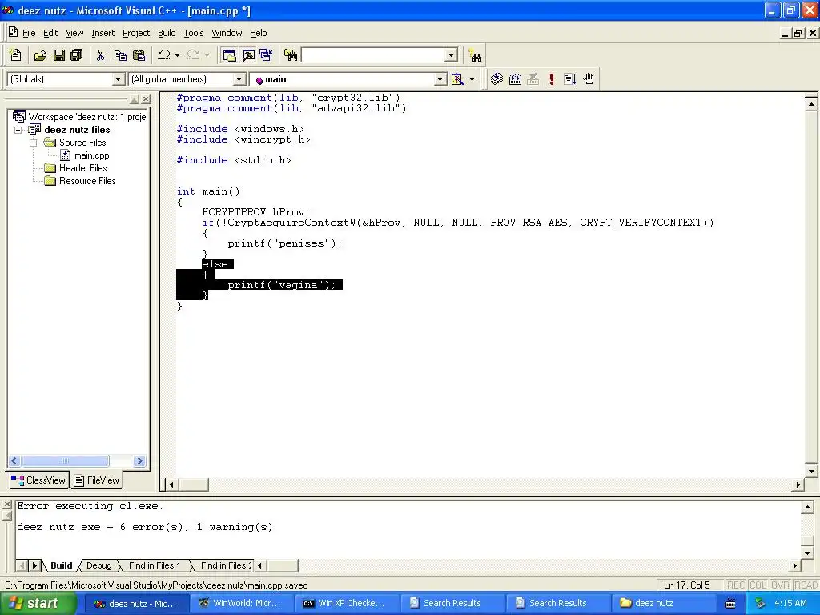Open the Edit menu

(x=50, y=33)
